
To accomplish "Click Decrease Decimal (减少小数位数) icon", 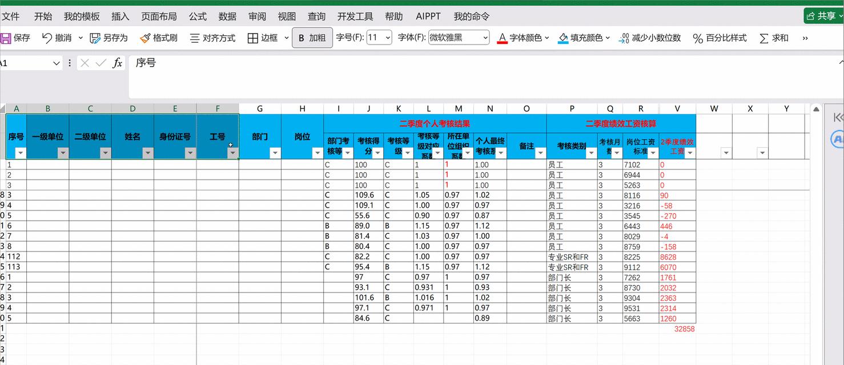I will (624, 38).
